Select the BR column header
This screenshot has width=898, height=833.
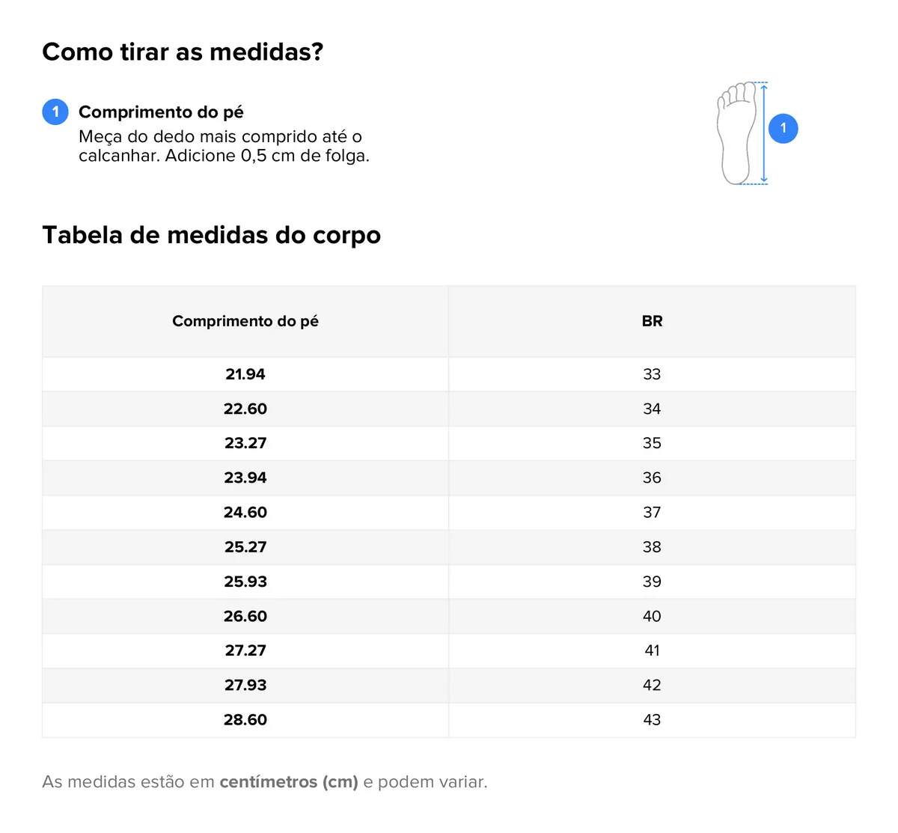pyautogui.click(x=652, y=321)
